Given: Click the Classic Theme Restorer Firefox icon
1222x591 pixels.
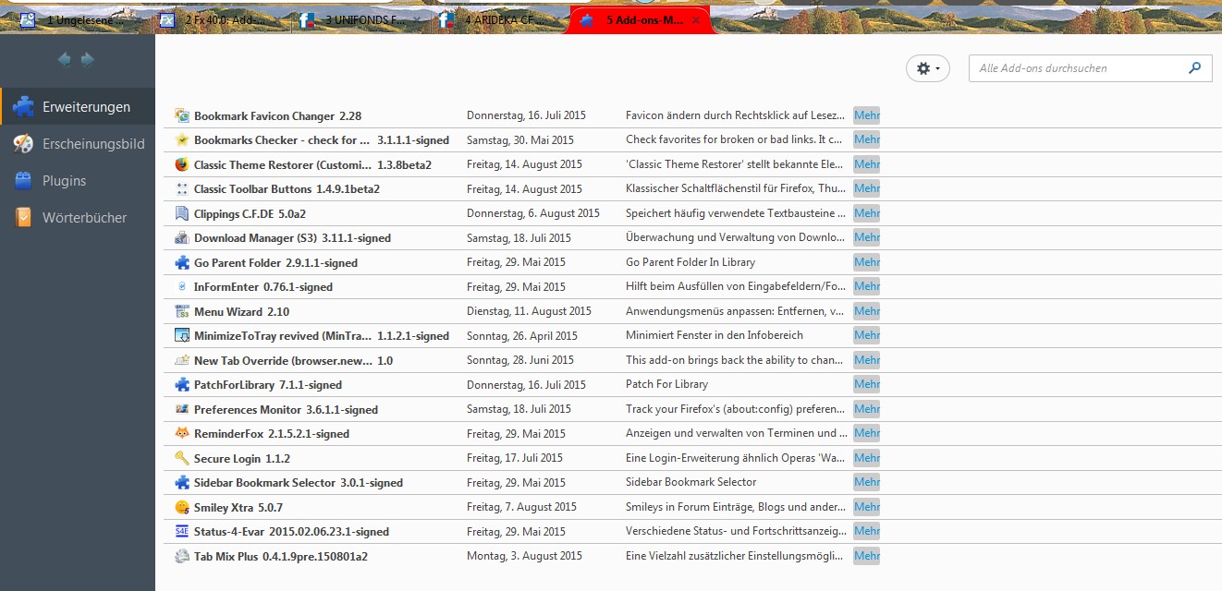Looking at the screenshot, I should [182, 164].
